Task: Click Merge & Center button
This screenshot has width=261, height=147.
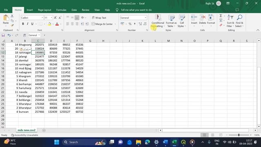Action: tap(102, 24)
